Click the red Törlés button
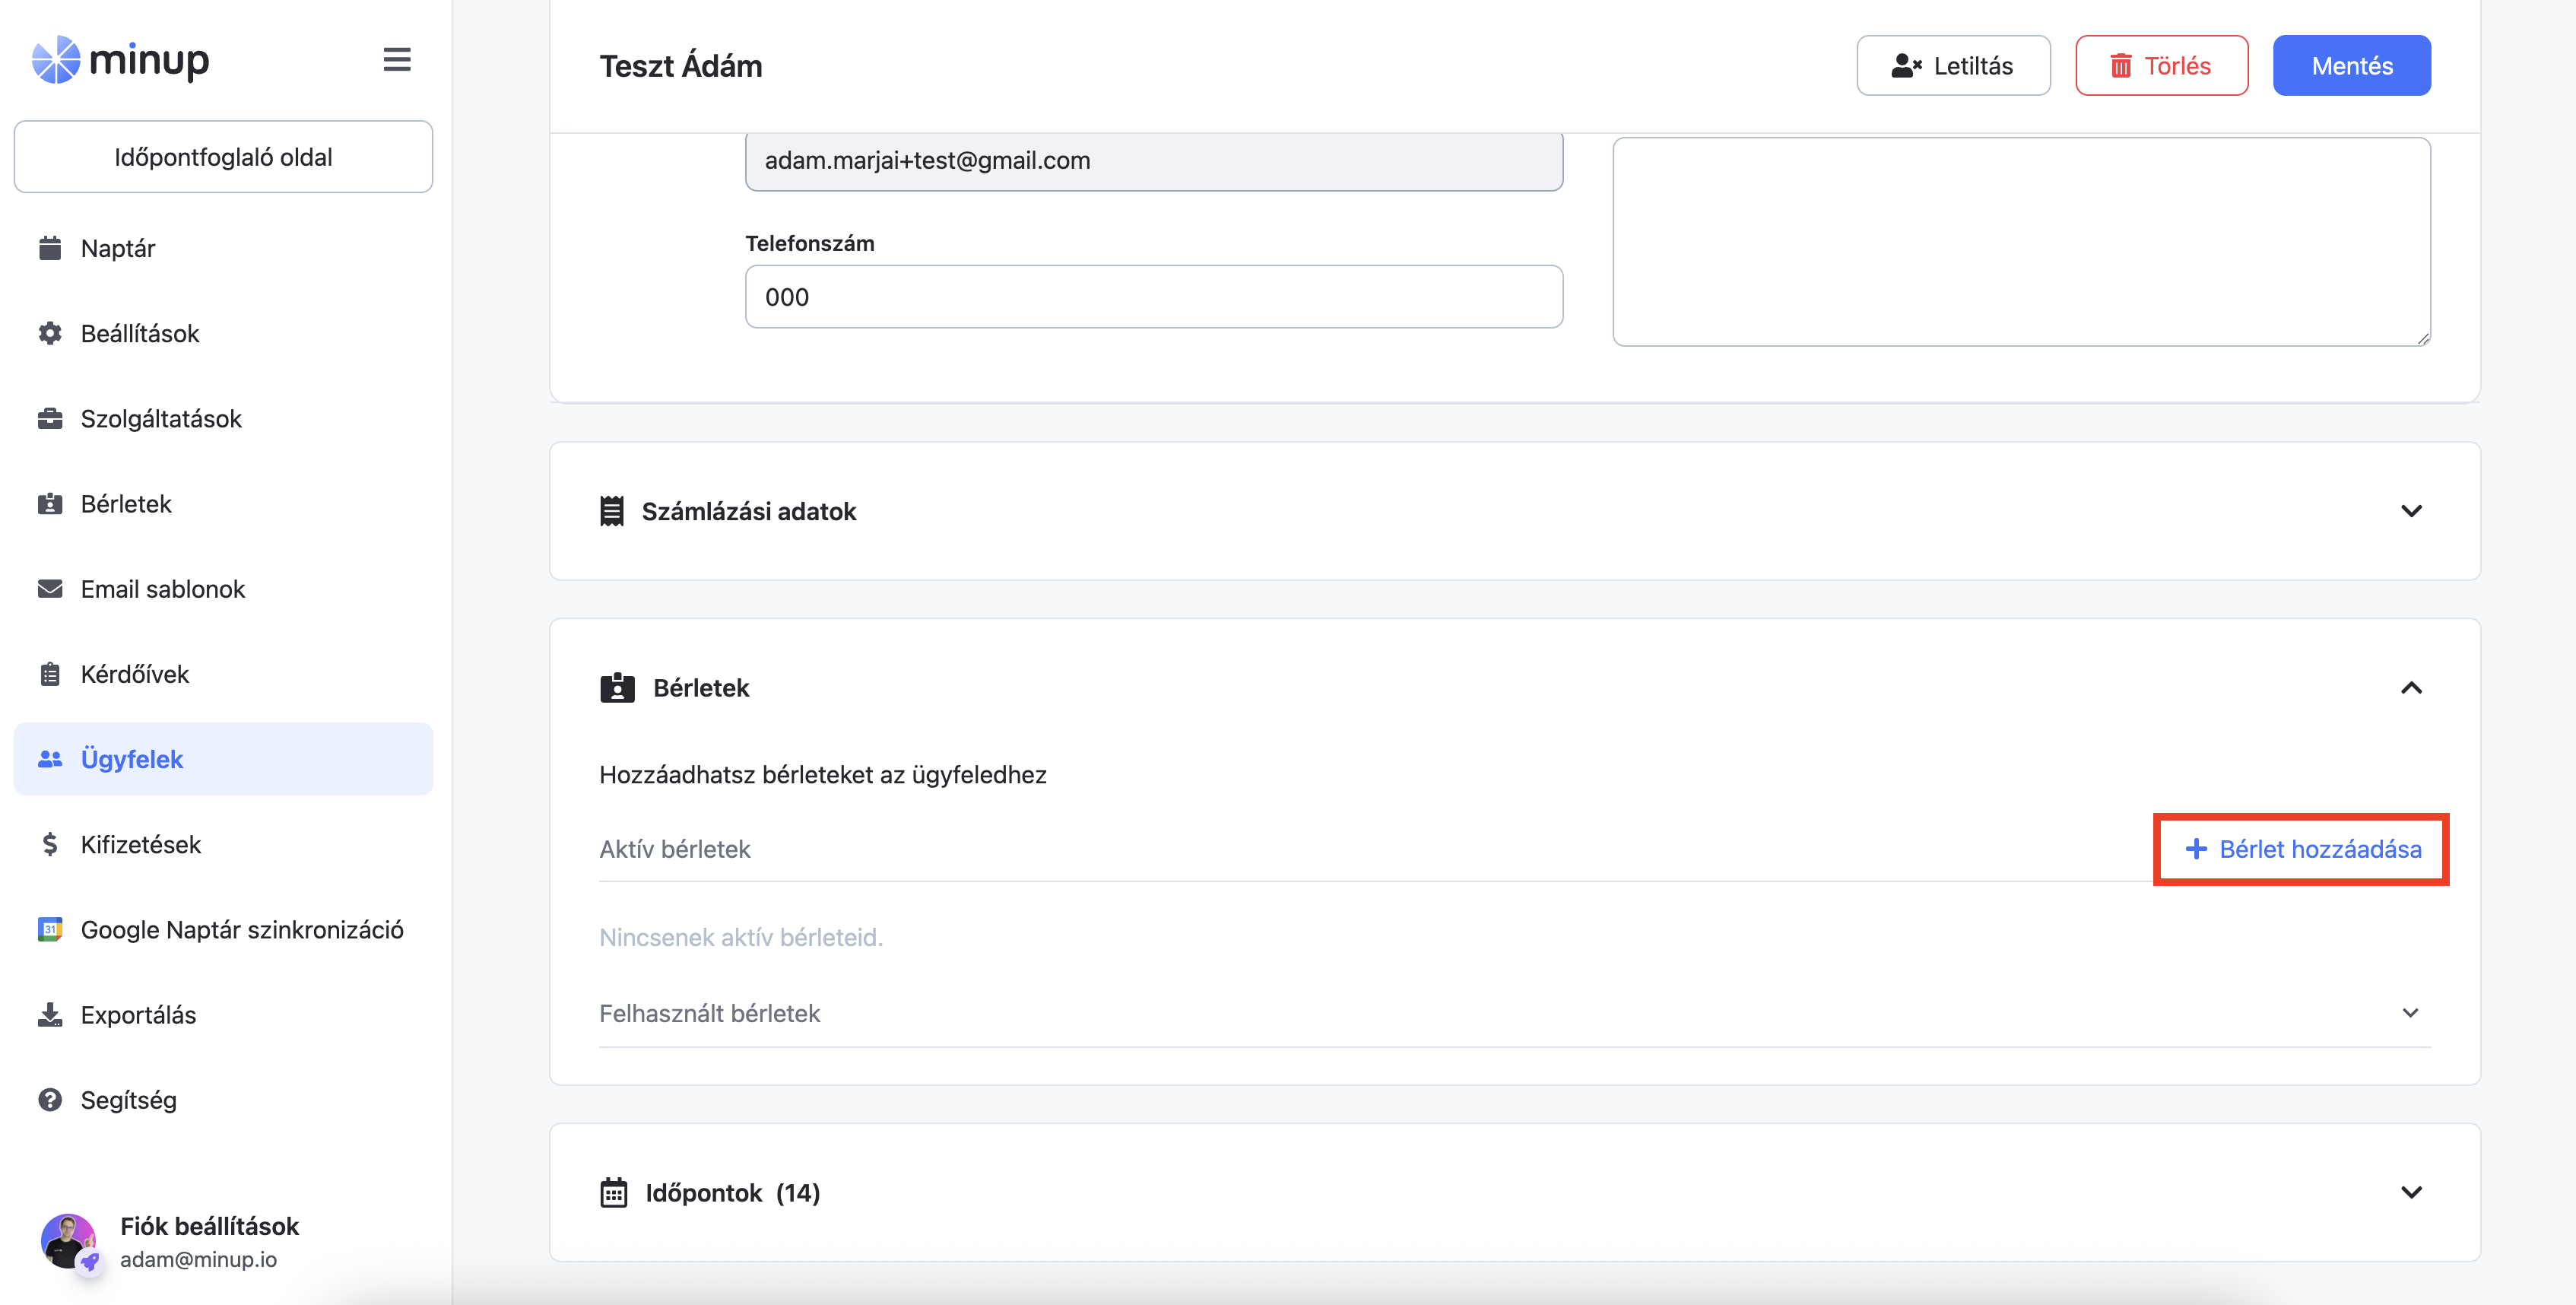 [x=2161, y=66]
